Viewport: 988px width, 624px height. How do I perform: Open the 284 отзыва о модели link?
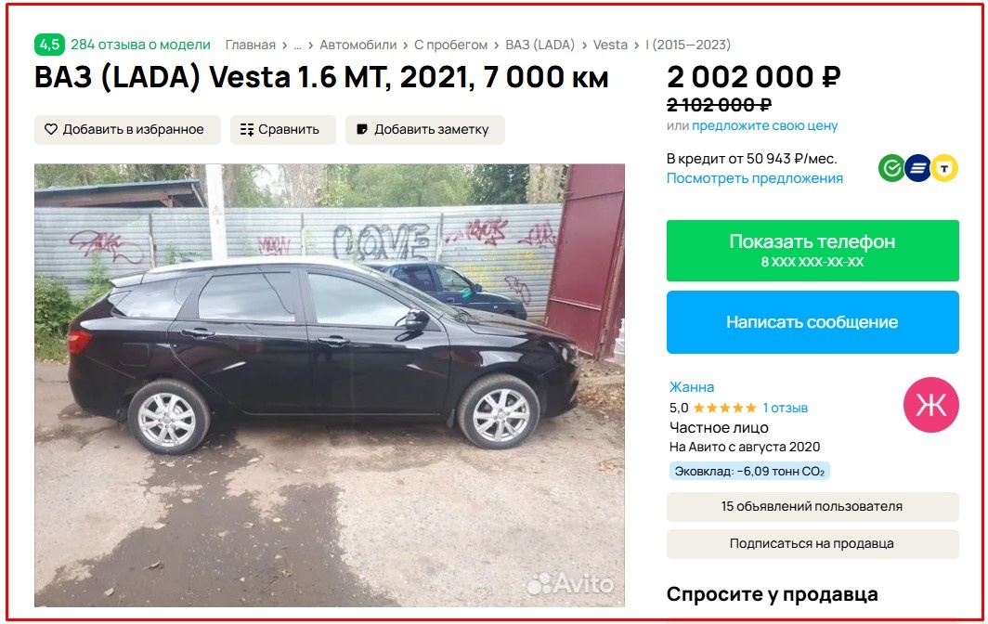[x=140, y=45]
